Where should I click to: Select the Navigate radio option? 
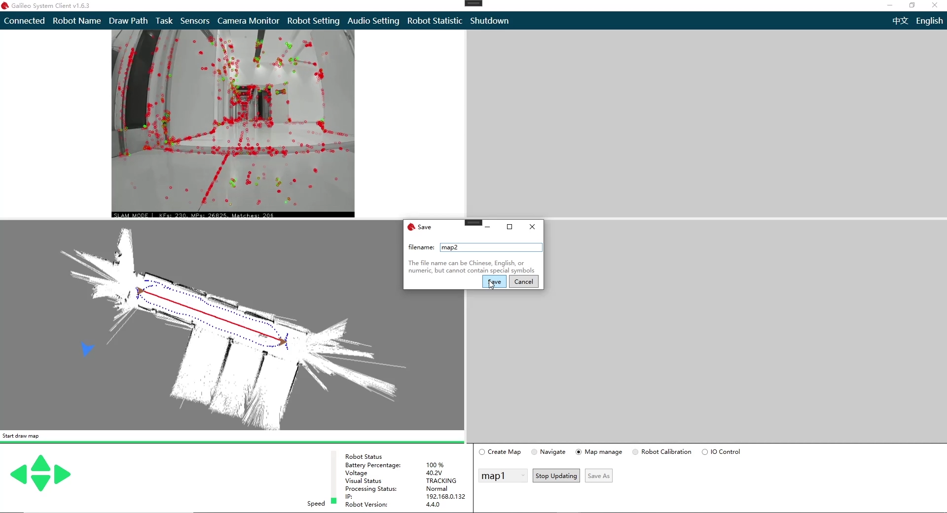click(x=534, y=452)
